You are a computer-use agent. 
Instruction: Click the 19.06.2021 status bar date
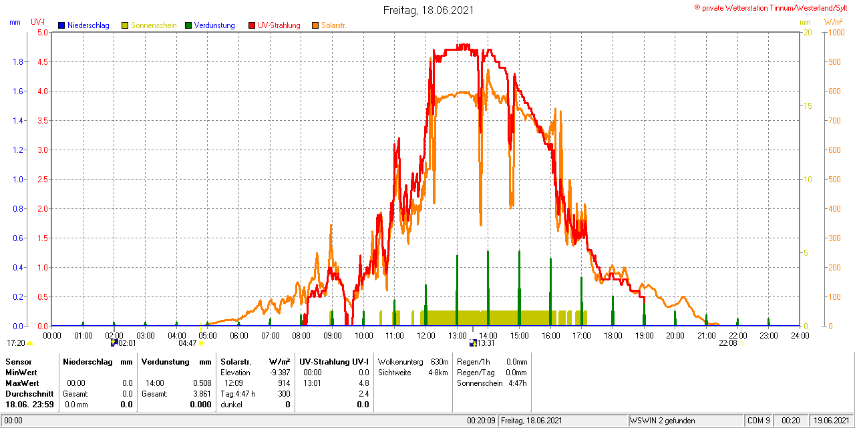coord(831,421)
